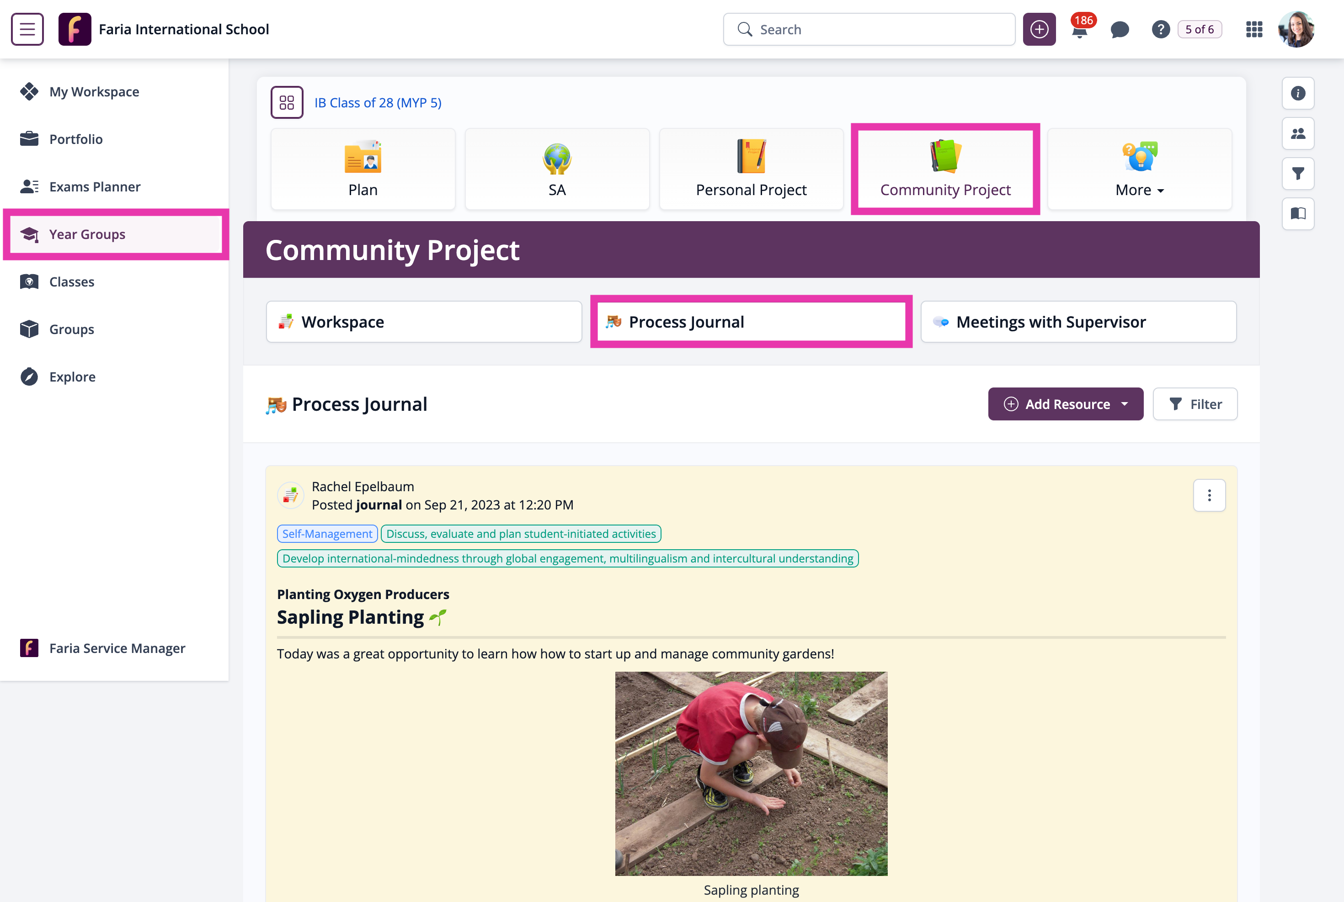Open the Community Project tile
Image resolution: width=1344 pixels, height=902 pixels.
pos(945,169)
